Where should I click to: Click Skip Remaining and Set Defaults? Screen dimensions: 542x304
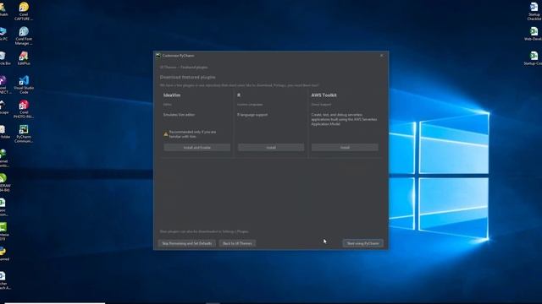pyautogui.click(x=187, y=243)
